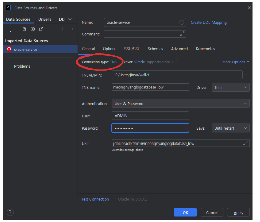Click the Comment input field
Image resolution: width=260 pixels, height=222 pixels.
tap(145, 34)
